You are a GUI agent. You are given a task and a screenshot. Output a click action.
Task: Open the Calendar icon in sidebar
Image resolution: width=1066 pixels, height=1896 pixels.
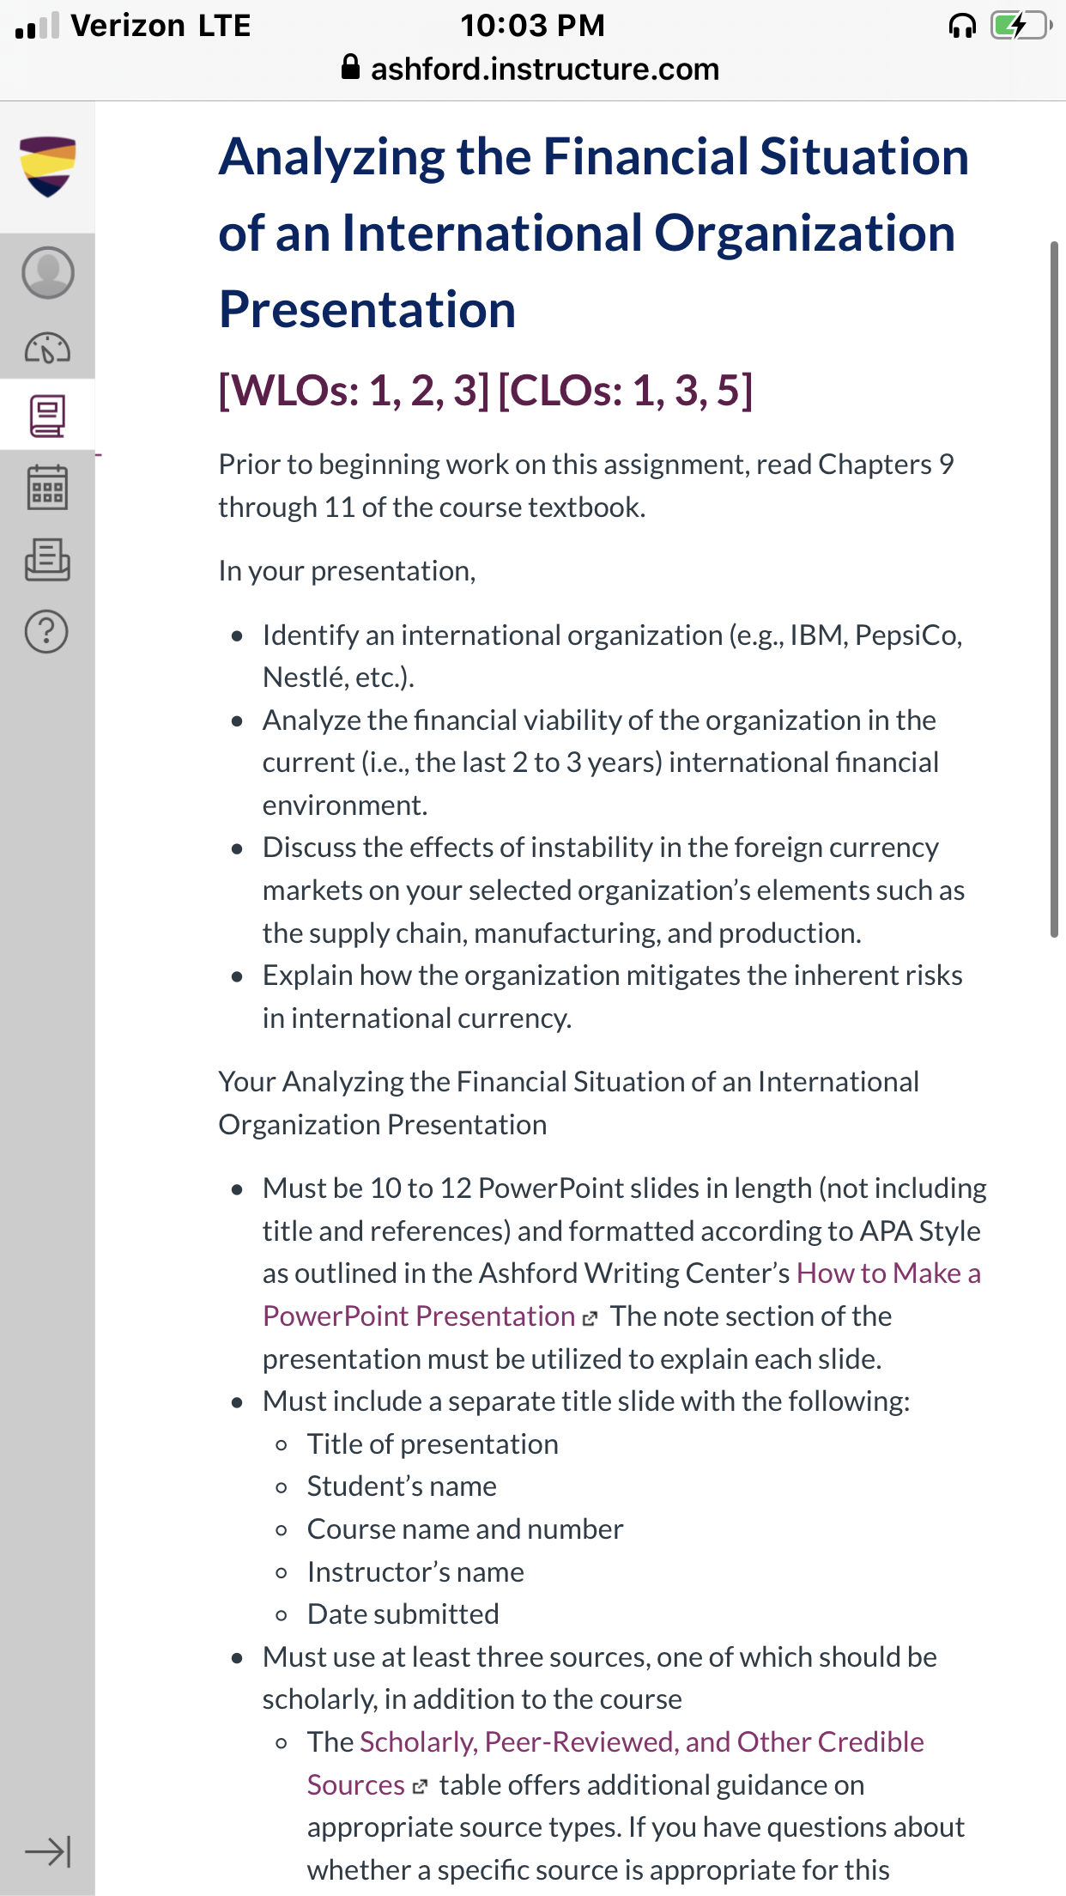point(47,487)
